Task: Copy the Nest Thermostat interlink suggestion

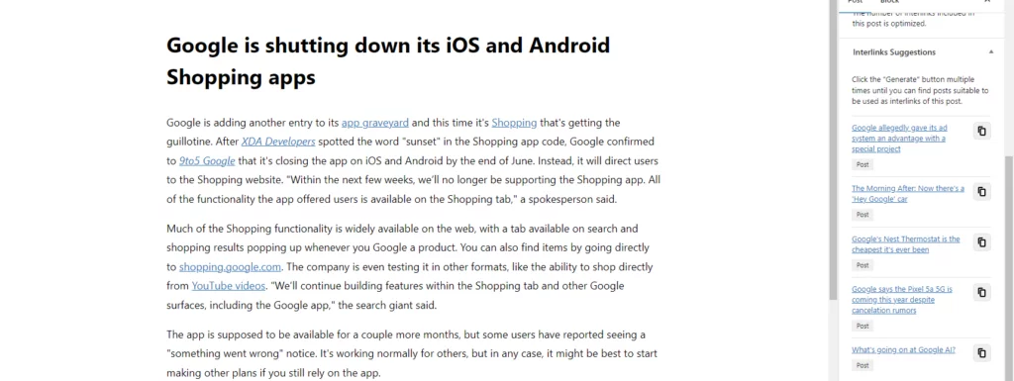Action: pos(981,242)
